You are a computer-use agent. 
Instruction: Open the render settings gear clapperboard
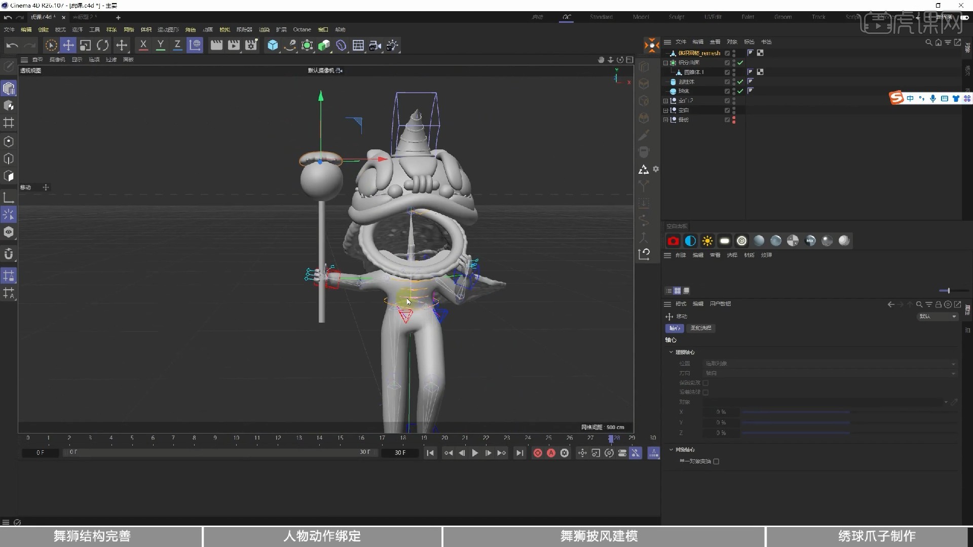pos(251,45)
